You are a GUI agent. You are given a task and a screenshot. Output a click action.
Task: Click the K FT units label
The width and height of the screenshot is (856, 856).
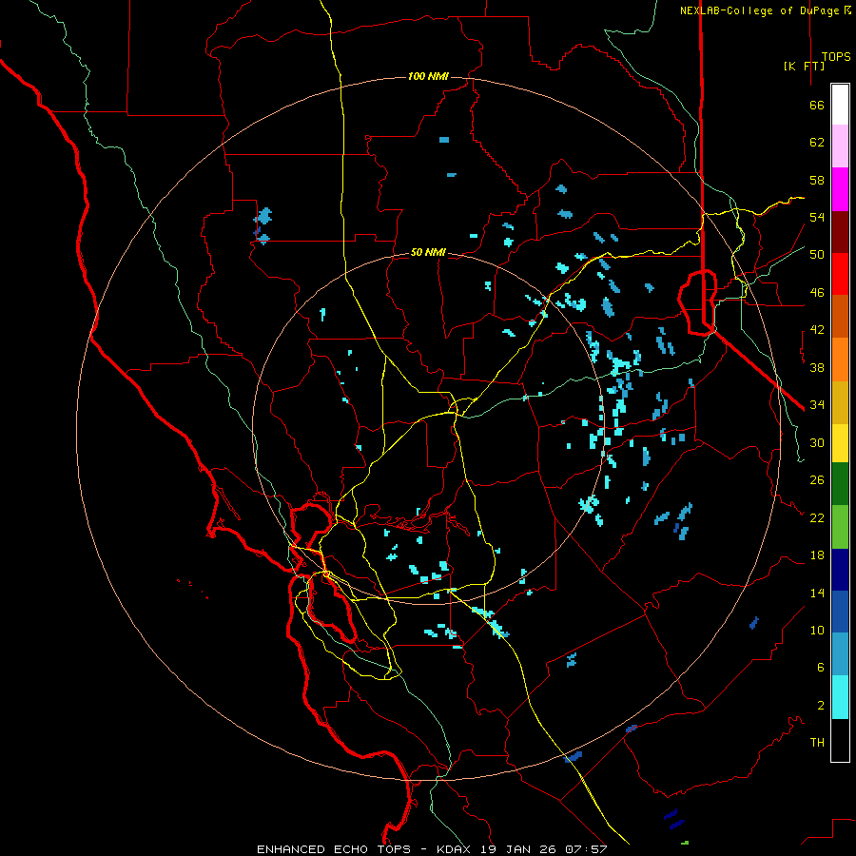(x=804, y=66)
